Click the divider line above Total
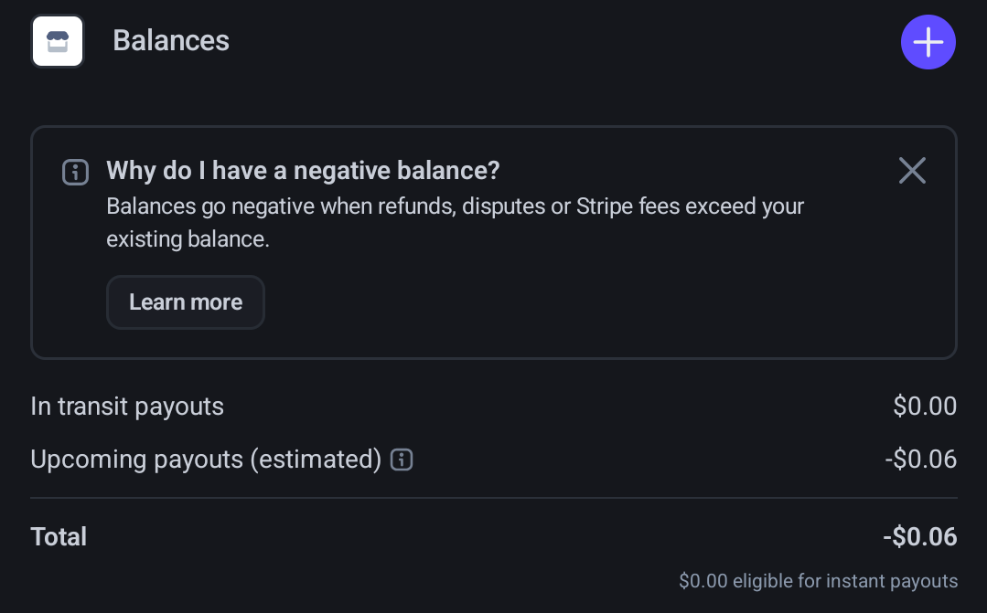 494,498
